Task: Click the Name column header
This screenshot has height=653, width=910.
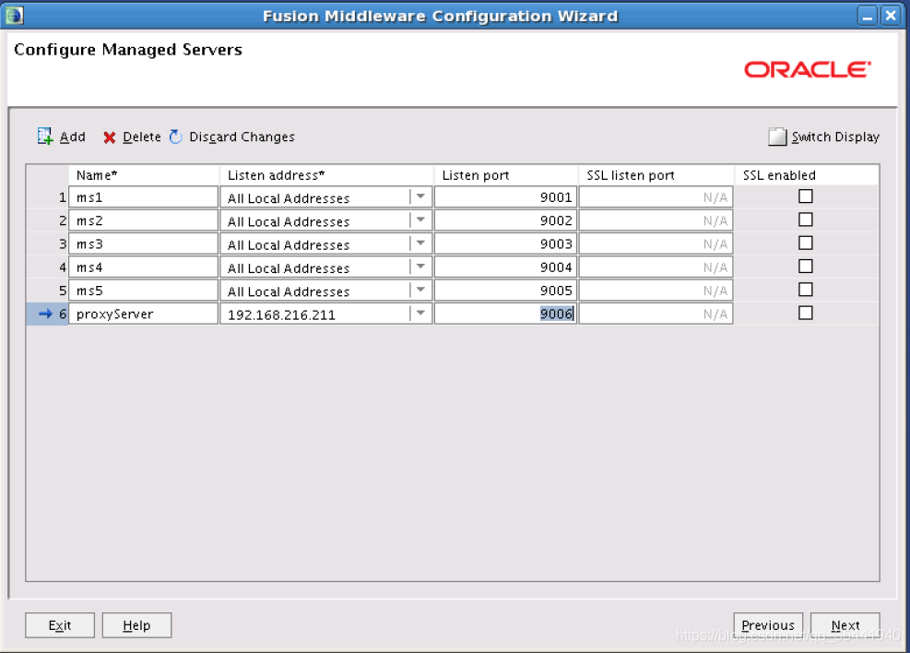Action: (144, 175)
